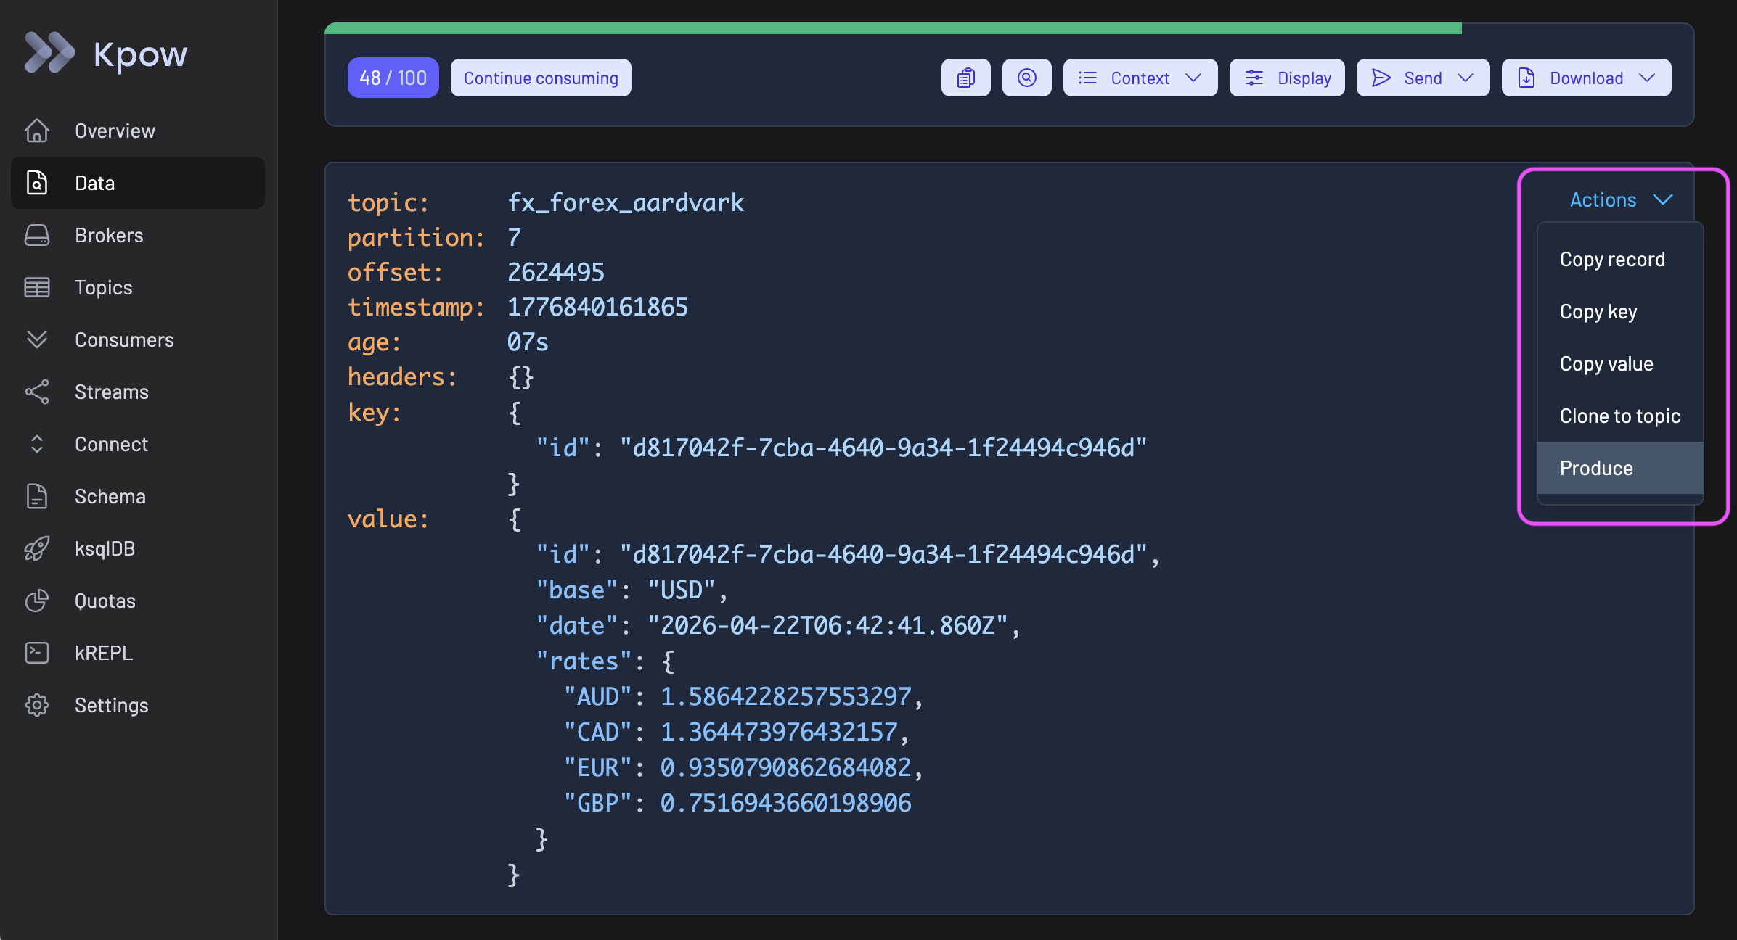Viewport: 1737px width, 940px height.
Task: Click the Connect up-down arrows icon
Action: pyautogui.click(x=37, y=444)
